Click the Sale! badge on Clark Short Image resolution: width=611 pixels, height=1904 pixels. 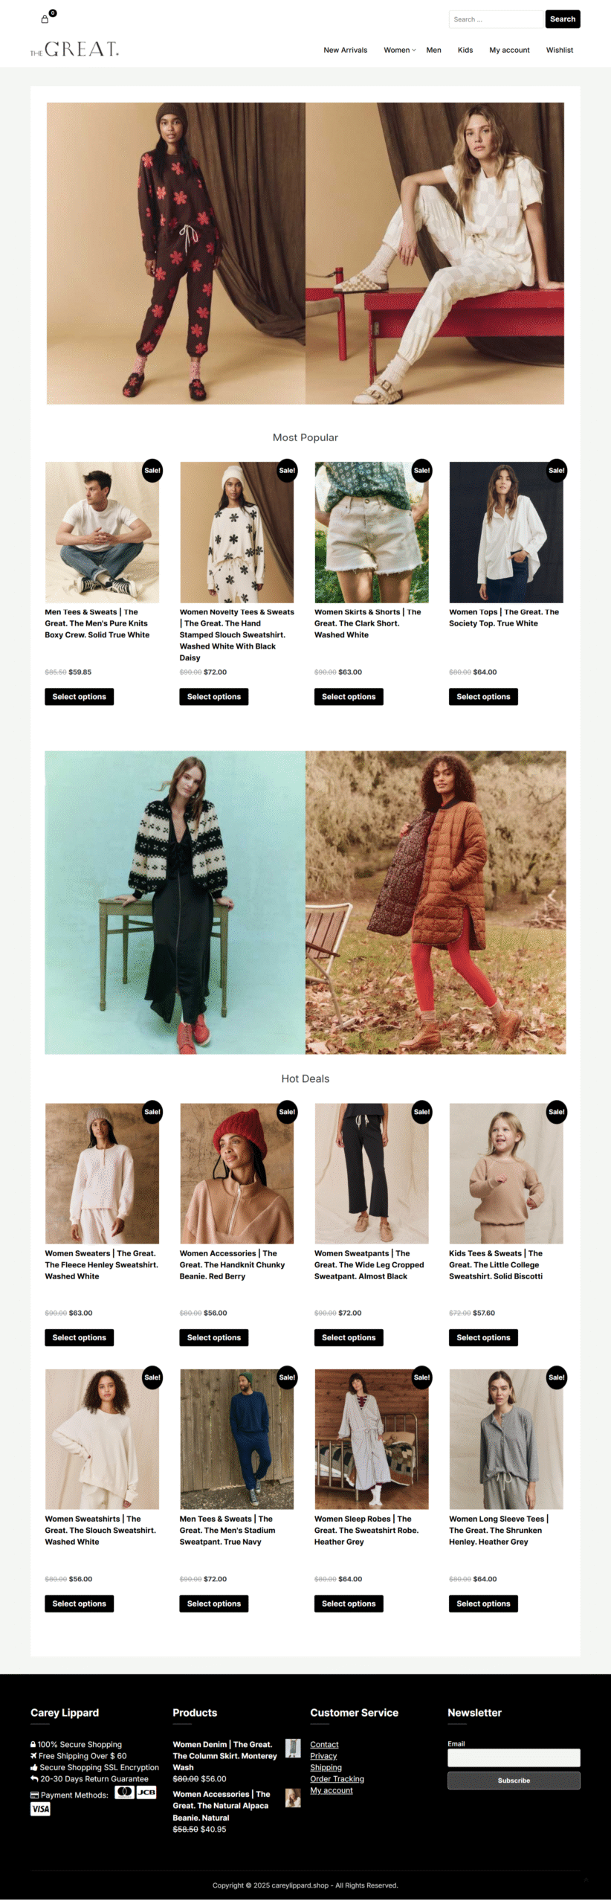421,470
